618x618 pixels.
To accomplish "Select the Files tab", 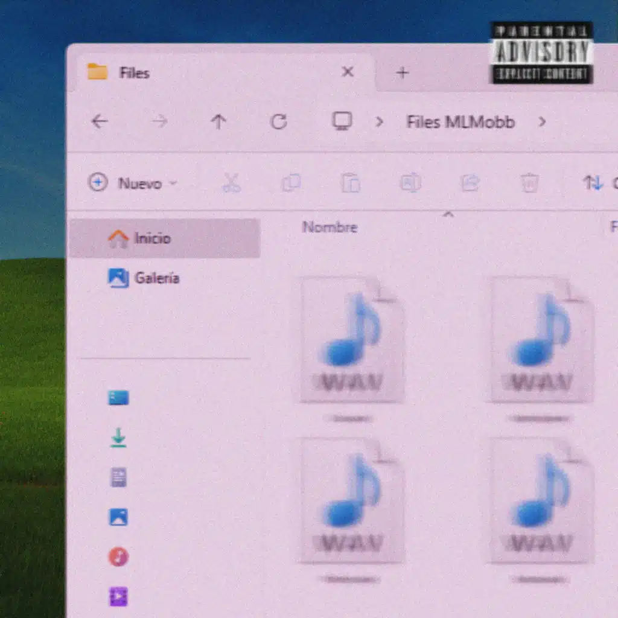I will [134, 73].
